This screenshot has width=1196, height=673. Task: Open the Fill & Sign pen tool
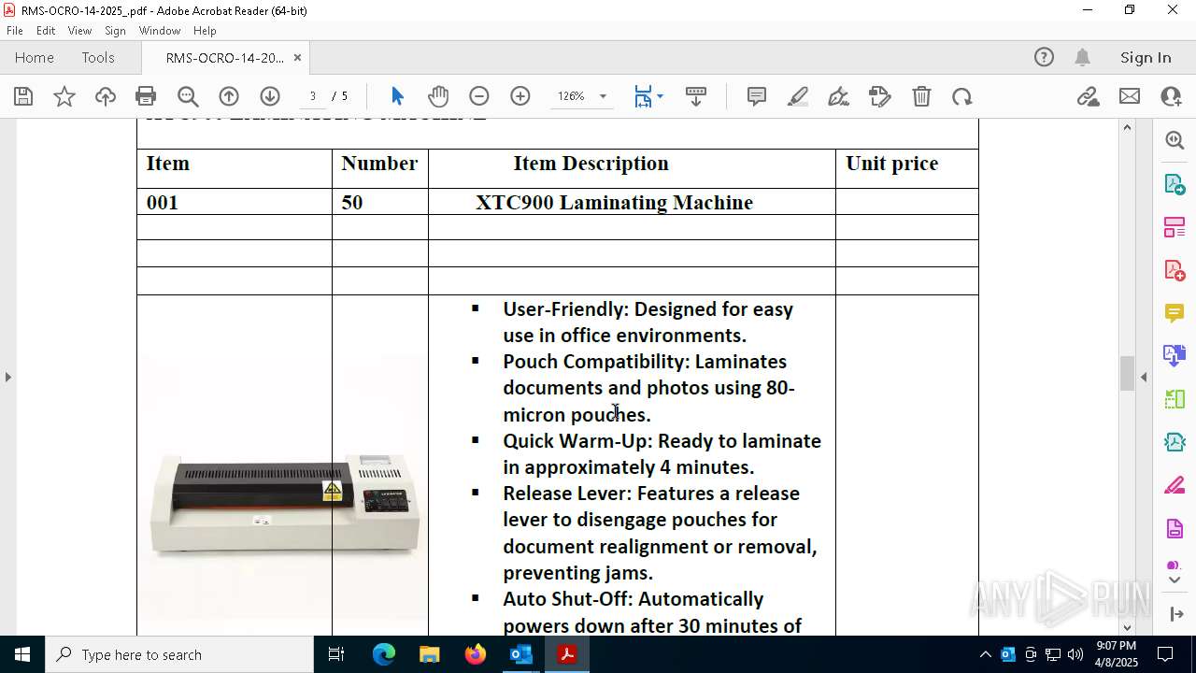point(839,96)
